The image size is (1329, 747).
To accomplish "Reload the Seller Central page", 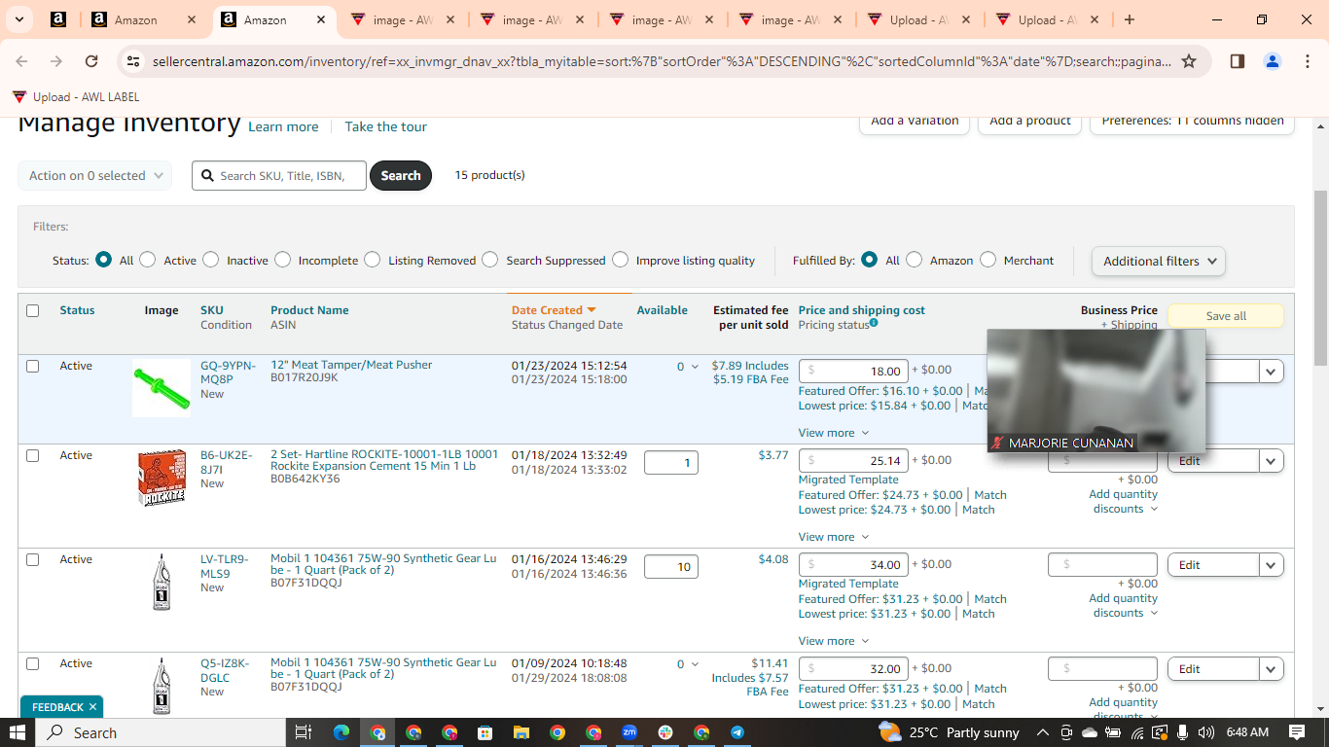I will pyautogui.click(x=91, y=61).
